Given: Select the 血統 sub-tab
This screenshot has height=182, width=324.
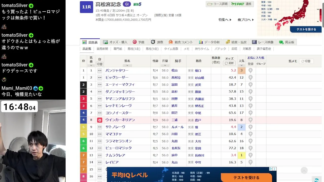Looking at the screenshot, I should 234,49.
